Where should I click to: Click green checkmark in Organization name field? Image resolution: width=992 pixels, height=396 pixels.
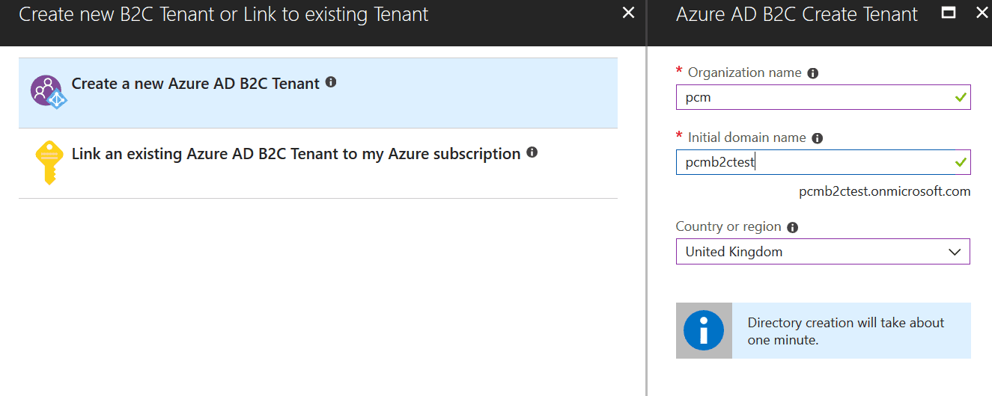pyautogui.click(x=961, y=97)
